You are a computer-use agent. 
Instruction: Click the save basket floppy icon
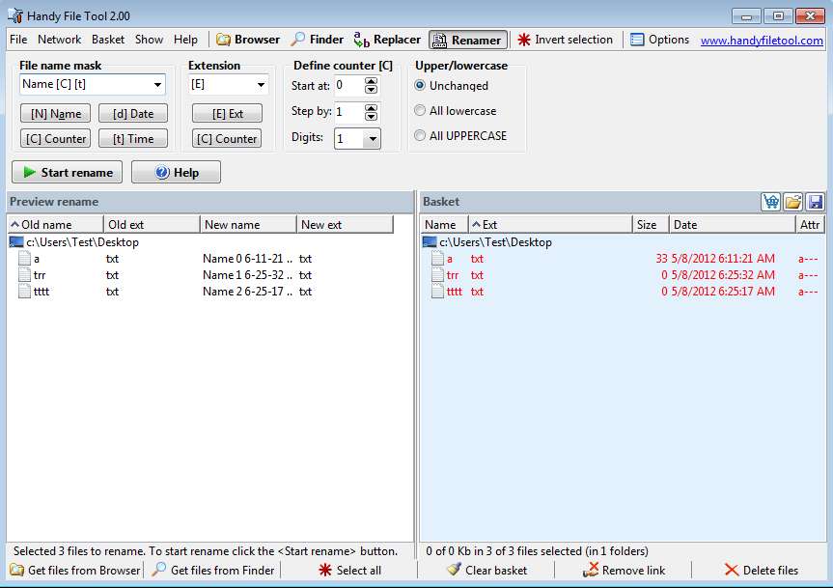pyautogui.click(x=816, y=202)
